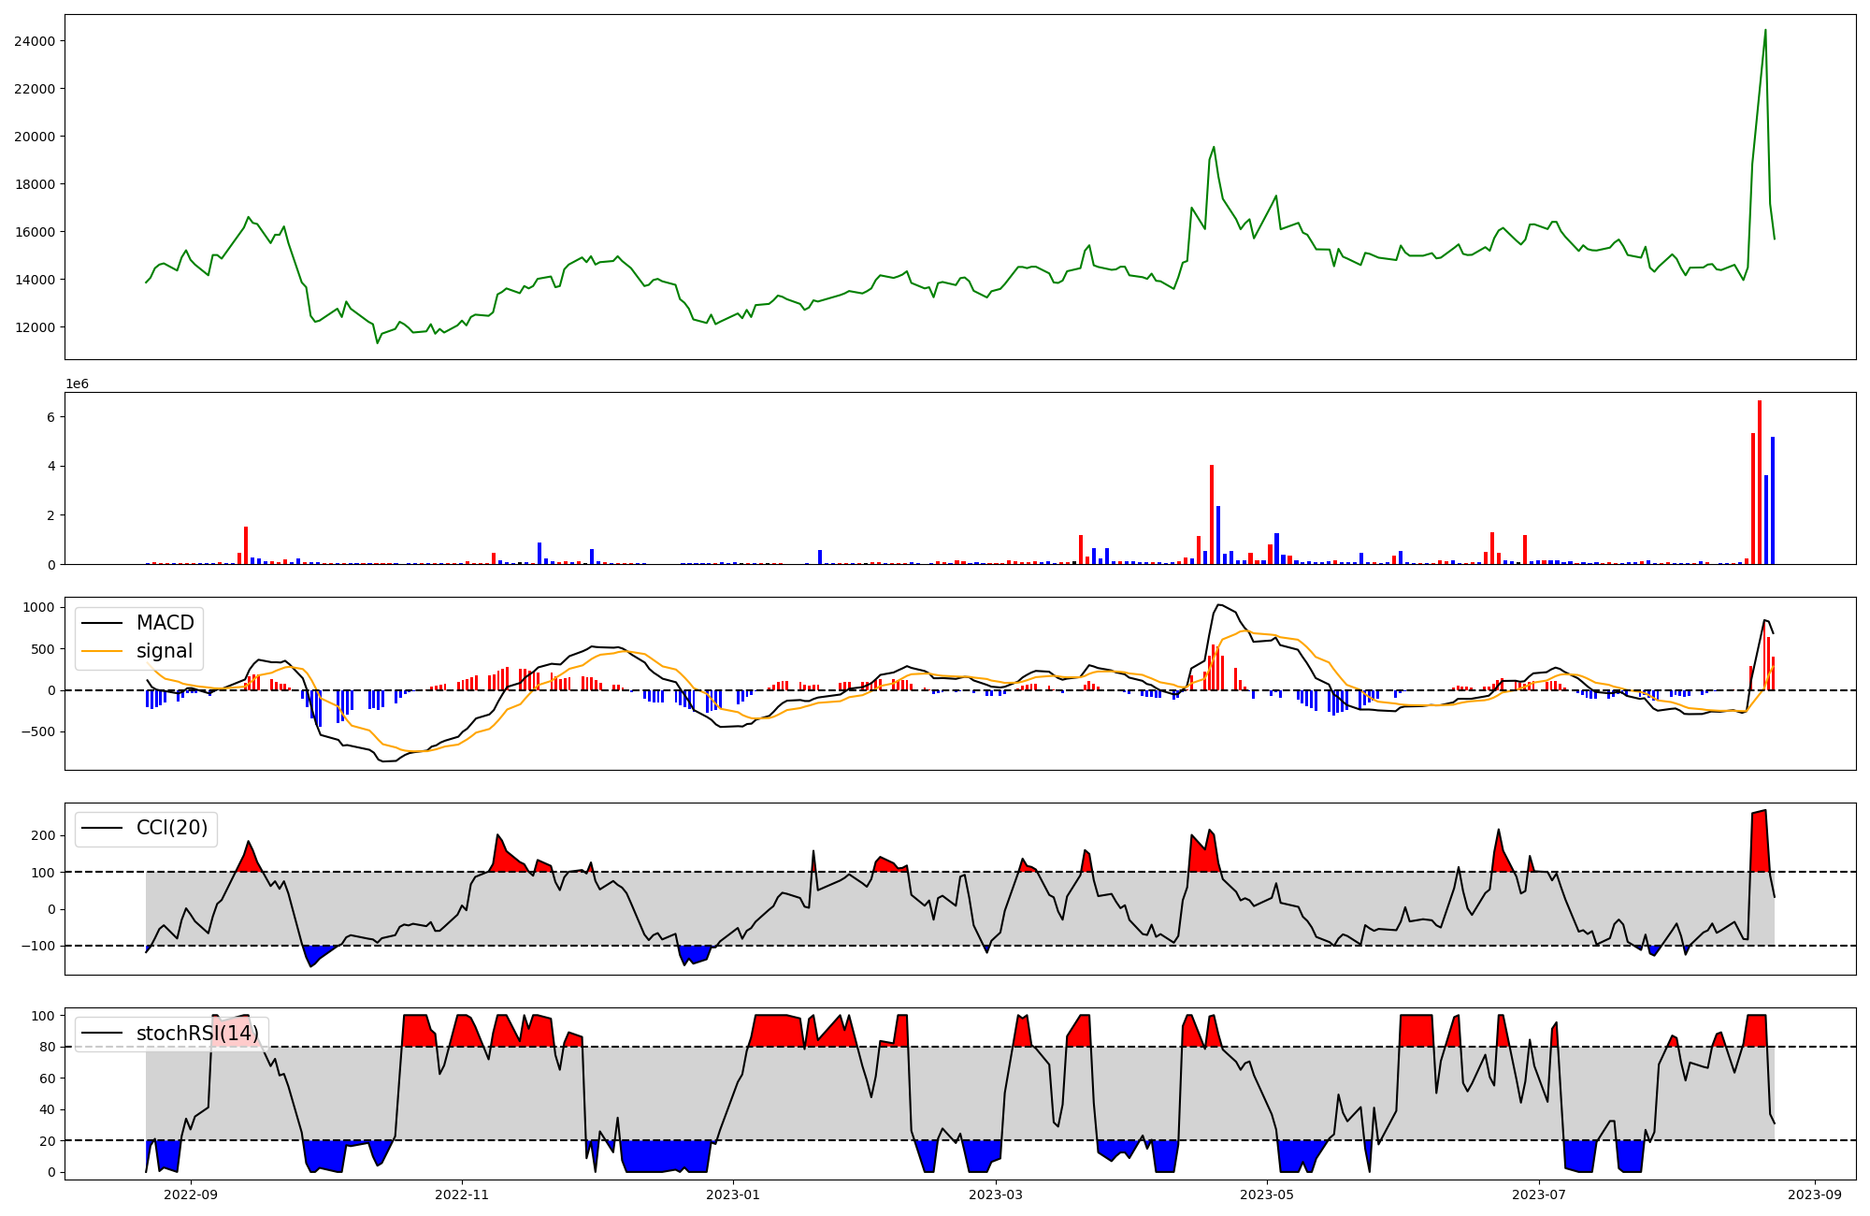Click the 80 tick label on the stochRSI axis
The height and width of the screenshot is (1216, 1870).
point(47,1048)
